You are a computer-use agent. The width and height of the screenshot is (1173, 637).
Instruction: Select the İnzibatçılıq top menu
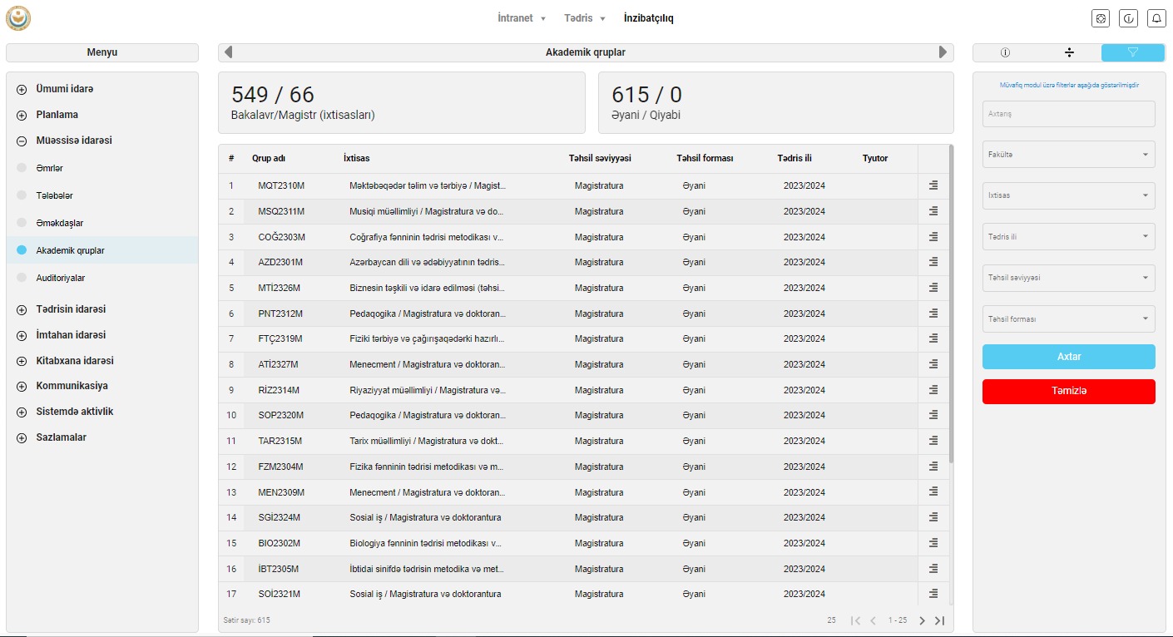click(649, 18)
